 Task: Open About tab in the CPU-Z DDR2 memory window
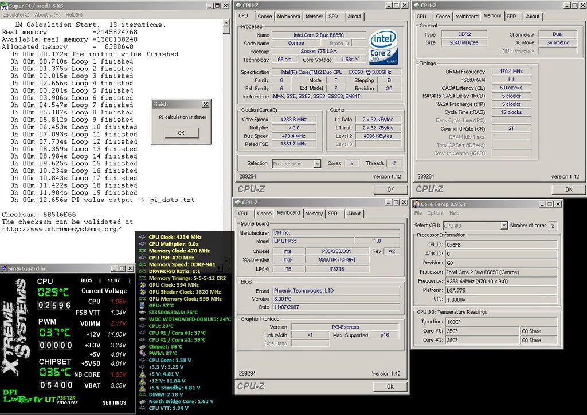coord(533,17)
